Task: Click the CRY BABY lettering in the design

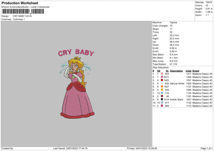Action: tap(76, 53)
